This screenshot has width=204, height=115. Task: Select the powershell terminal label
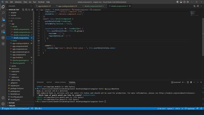tap(176, 82)
